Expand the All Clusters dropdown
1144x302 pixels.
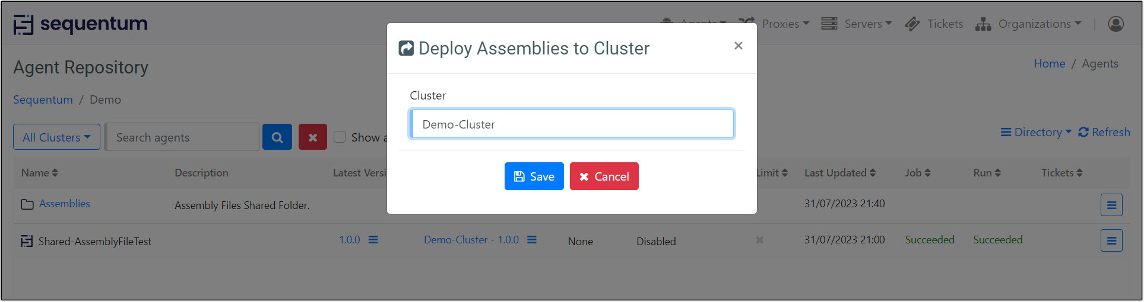57,137
